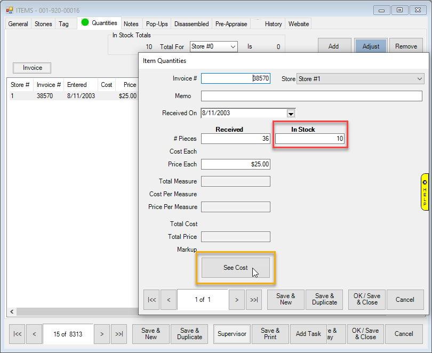Click the Invoice # input field
Image resolution: width=432 pixels, height=353 pixels.
tap(235, 78)
